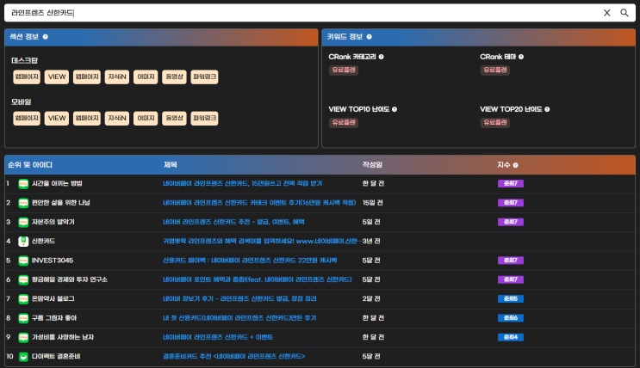Click blue index badge for 구름 그림자 좋아
640x368 pixels.
(511, 317)
